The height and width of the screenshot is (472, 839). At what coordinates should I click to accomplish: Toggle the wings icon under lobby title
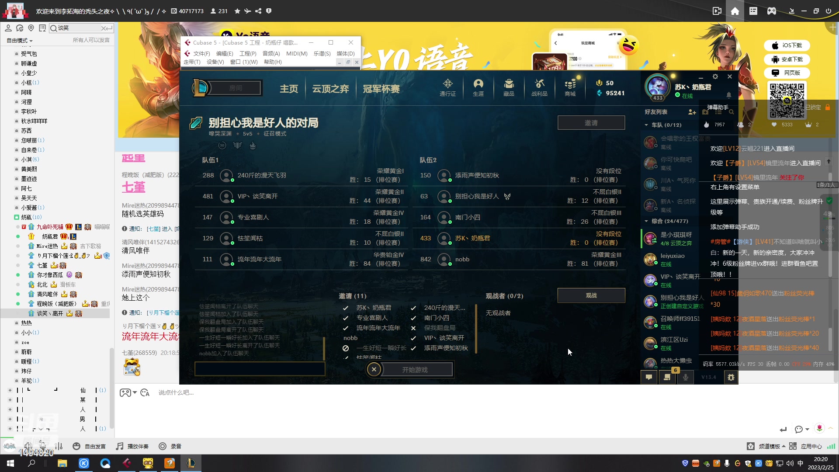coord(237,145)
